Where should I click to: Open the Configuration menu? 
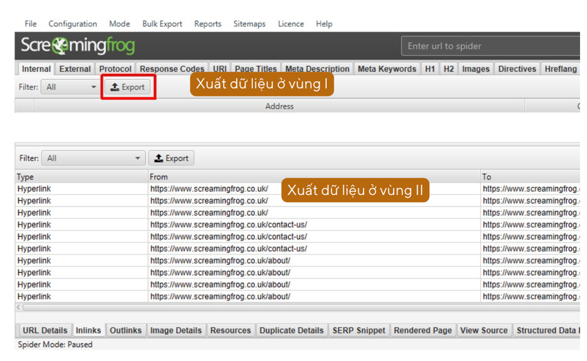(x=72, y=23)
